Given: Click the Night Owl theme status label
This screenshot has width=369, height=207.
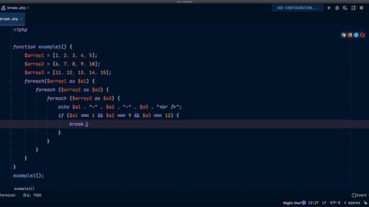Looking at the screenshot, I should point(292,203).
